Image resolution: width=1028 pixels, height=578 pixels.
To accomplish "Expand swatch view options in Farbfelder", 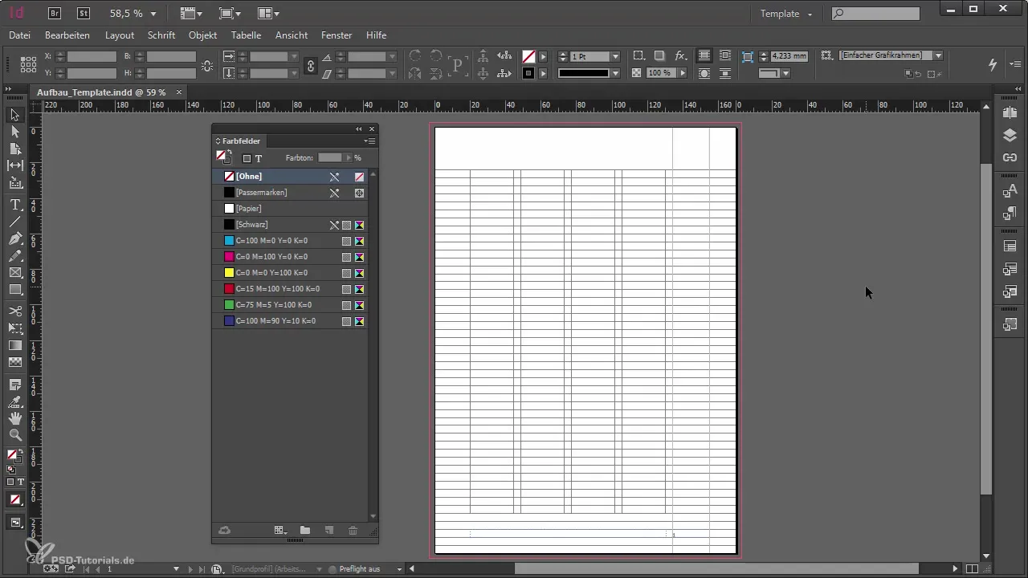I will click(280, 530).
